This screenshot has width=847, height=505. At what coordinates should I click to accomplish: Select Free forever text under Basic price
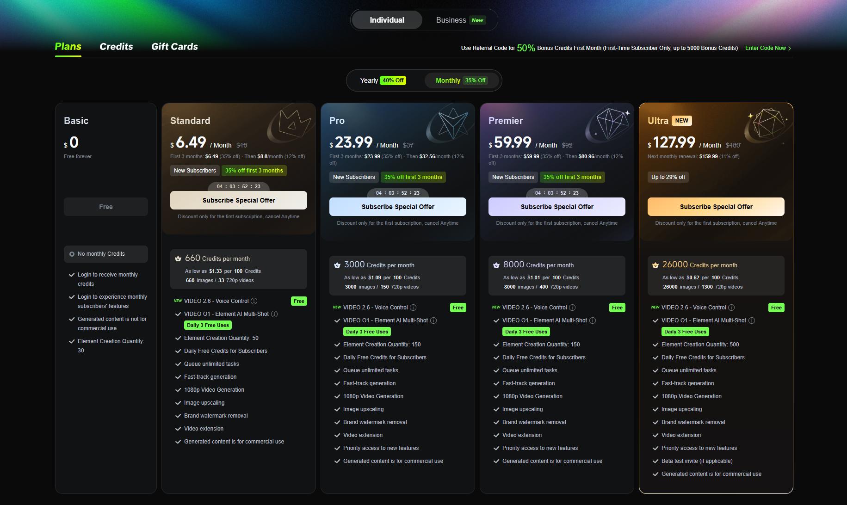(x=78, y=156)
